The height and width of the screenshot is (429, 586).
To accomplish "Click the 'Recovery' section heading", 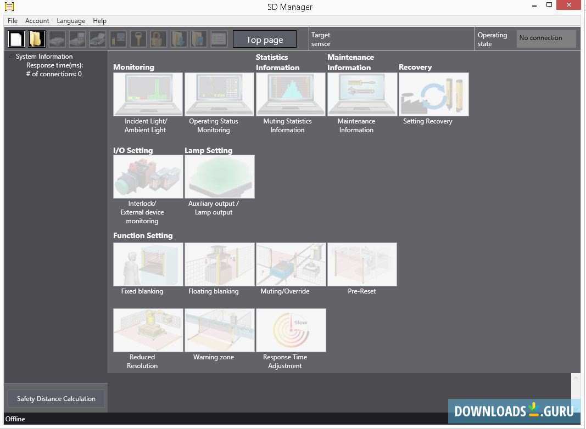I will coord(415,67).
